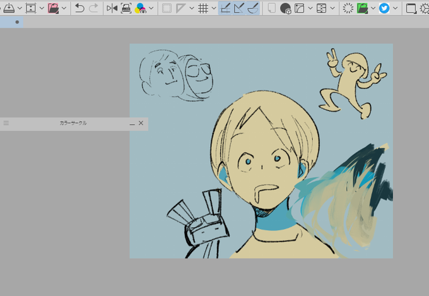Click the radial dashed-circle icon
This screenshot has height=296, width=429.
(348, 8)
